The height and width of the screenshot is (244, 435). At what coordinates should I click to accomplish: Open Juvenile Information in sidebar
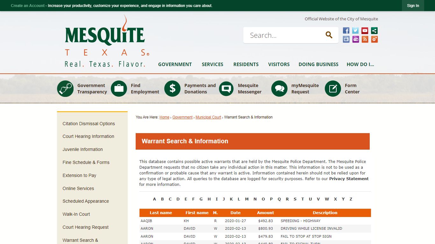tap(82, 149)
